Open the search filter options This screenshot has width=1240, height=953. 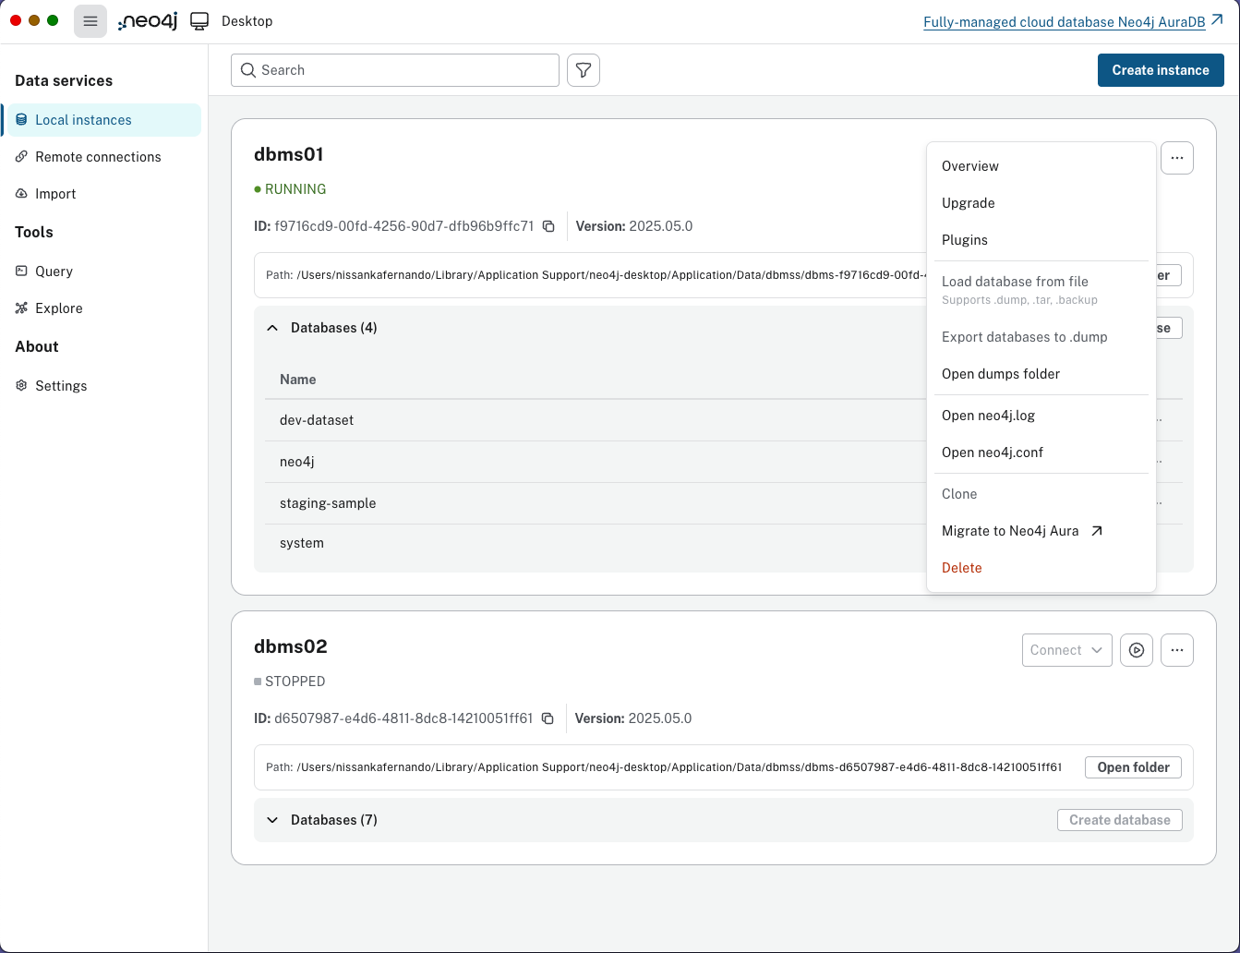[583, 69]
